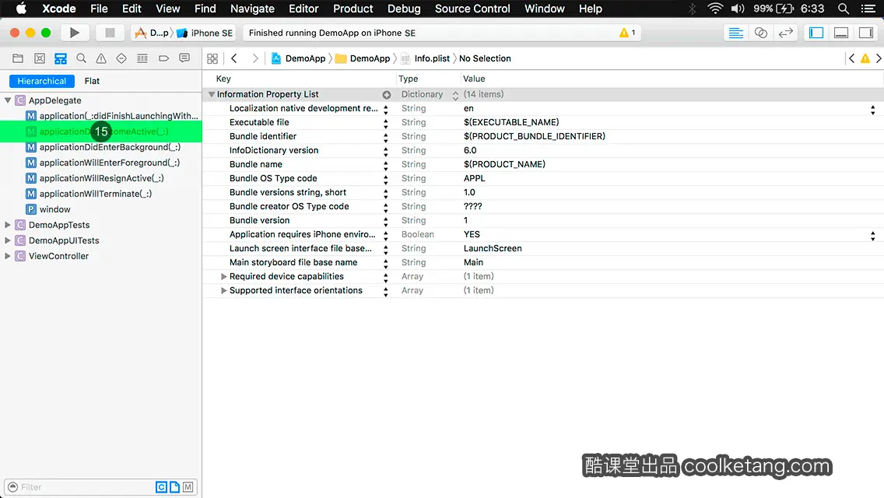Click DemoApp project in jump bar

point(299,58)
